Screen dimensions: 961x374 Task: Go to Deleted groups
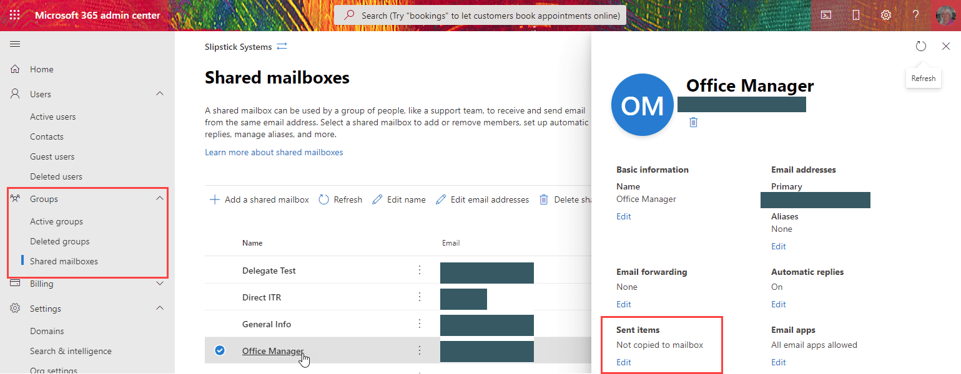(60, 241)
